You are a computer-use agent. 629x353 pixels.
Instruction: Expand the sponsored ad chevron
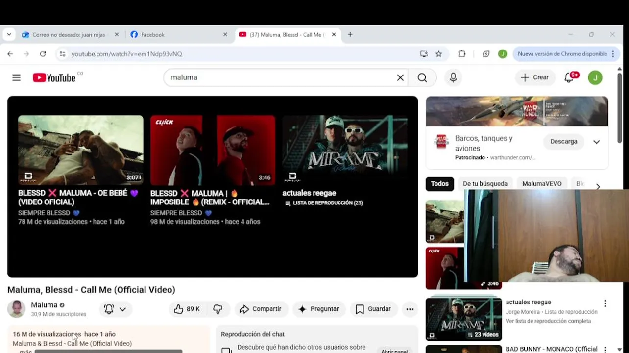click(596, 142)
